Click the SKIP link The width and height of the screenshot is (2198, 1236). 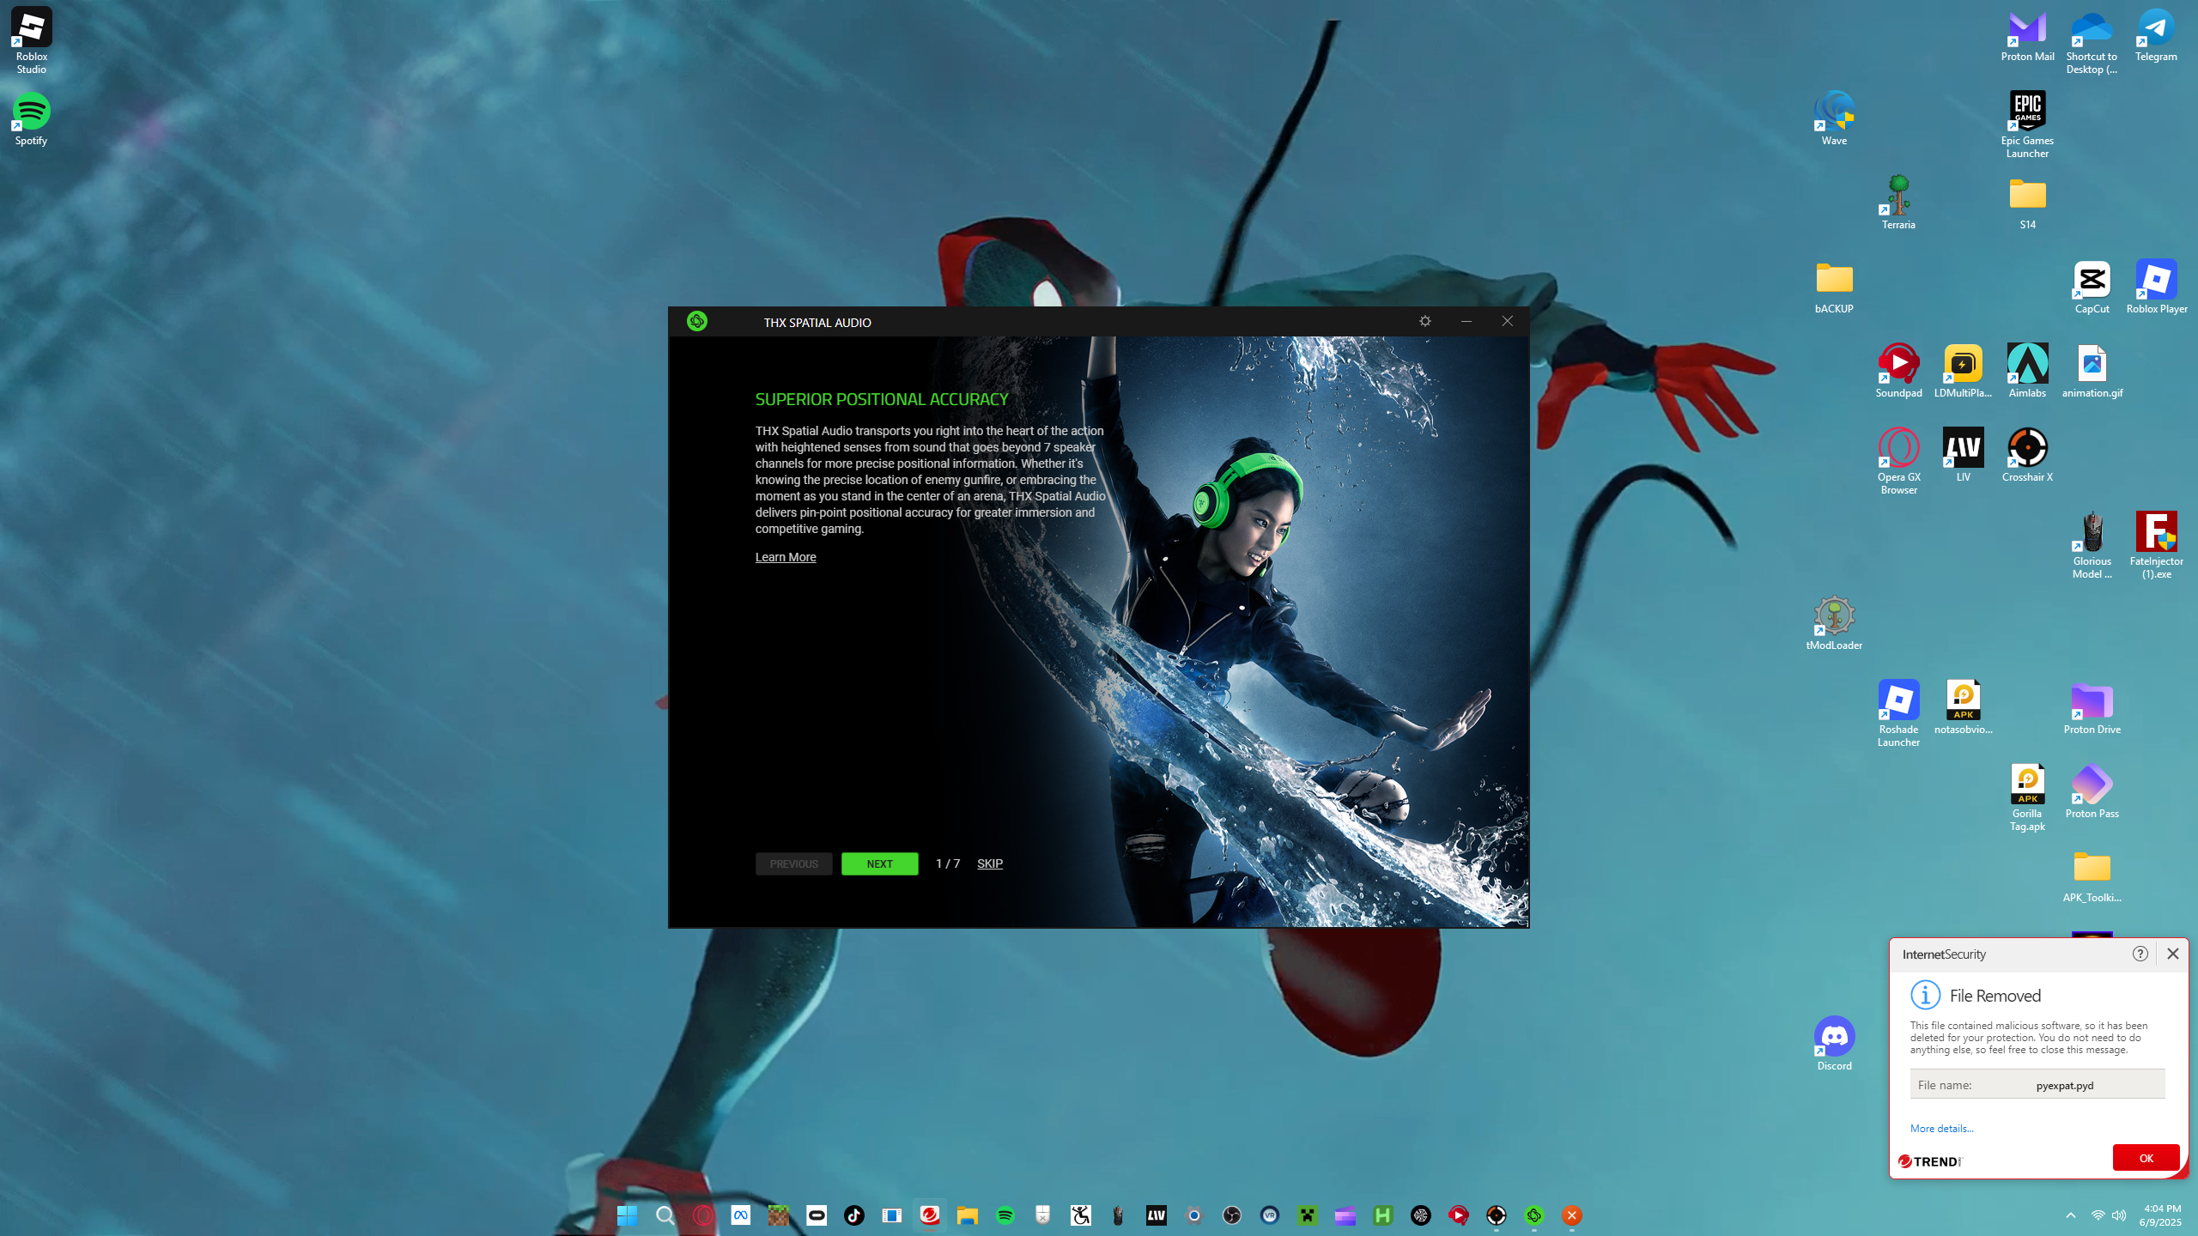click(x=989, y=863)
